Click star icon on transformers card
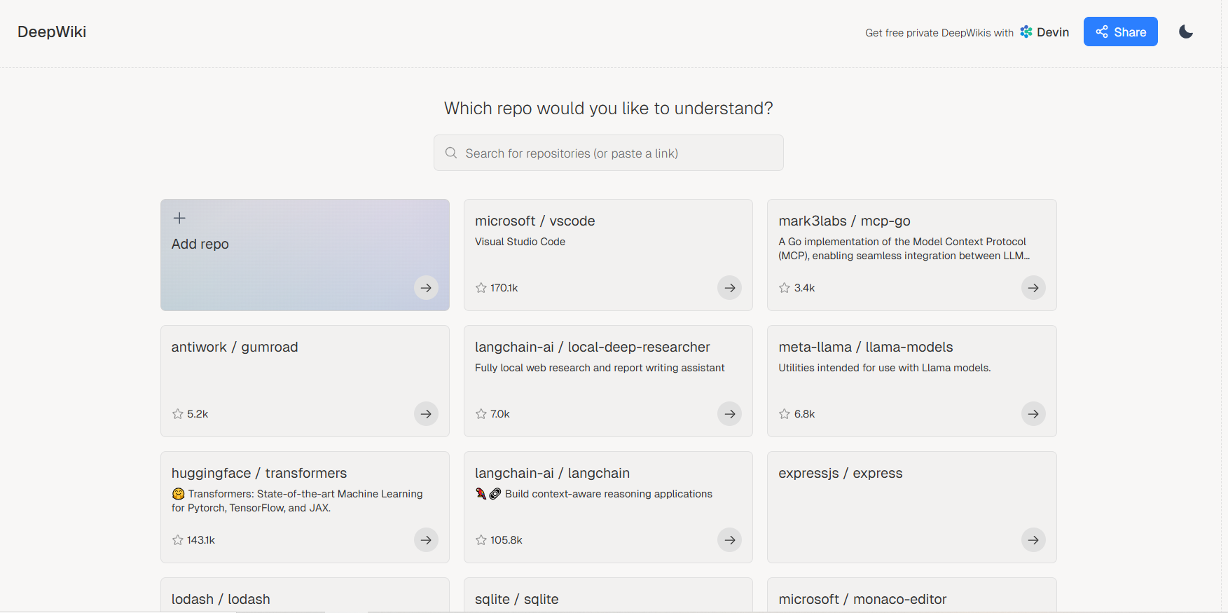1228x613 pixels. (178, 540)
